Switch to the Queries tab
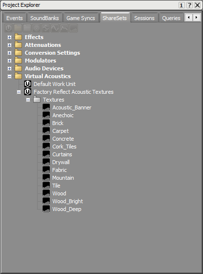 pos(171,18)
